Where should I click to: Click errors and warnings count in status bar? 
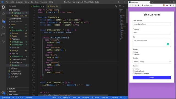[x=19, y=98]
